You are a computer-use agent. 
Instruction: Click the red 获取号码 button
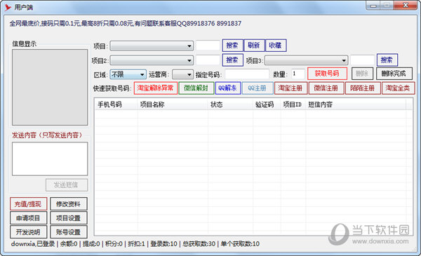click(327, 74)
